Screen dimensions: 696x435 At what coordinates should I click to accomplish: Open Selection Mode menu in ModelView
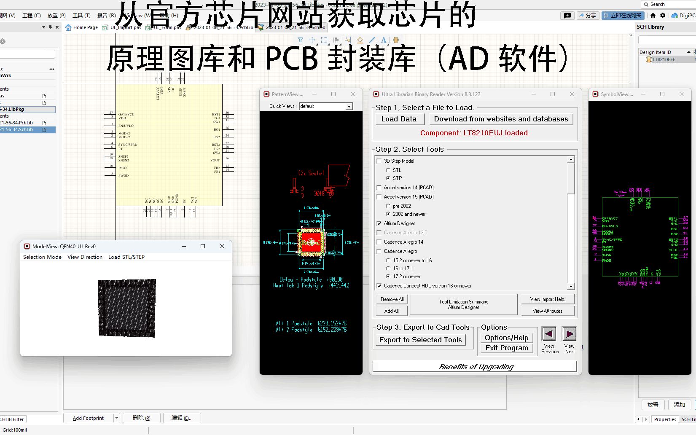(x=42, y=257)
